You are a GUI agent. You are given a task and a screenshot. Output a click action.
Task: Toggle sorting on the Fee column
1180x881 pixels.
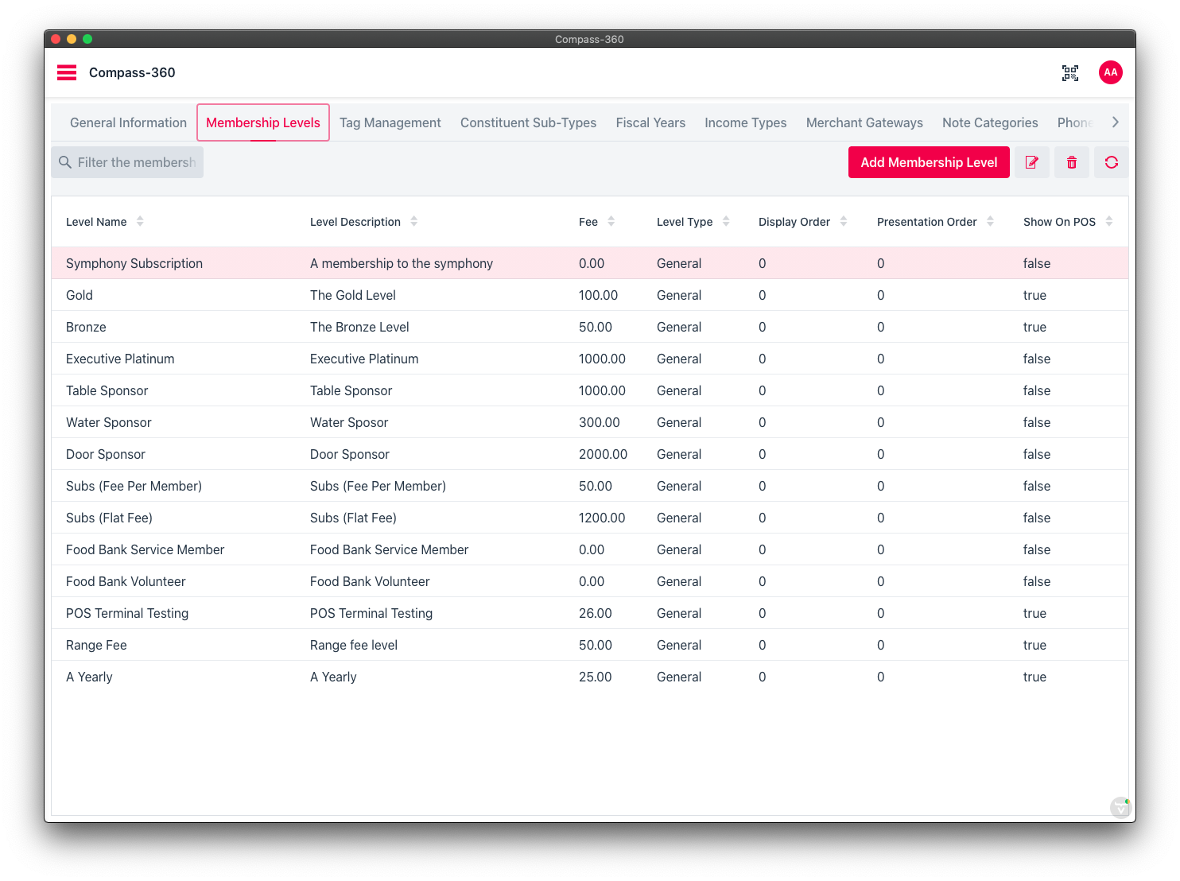click(610, 221)
